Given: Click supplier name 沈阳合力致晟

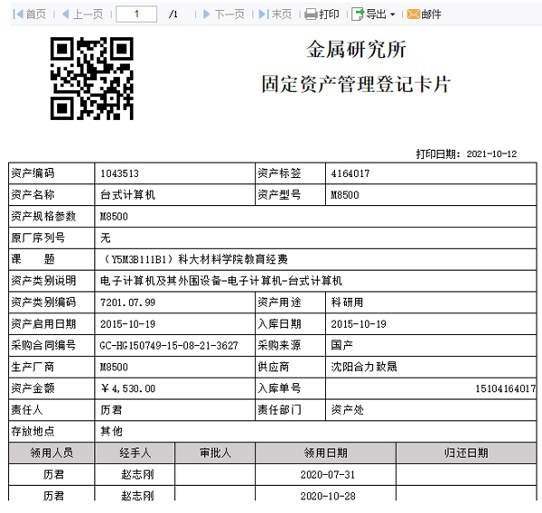Looking at the screenshot, I should pyautogui.click(x=364, y=367).
